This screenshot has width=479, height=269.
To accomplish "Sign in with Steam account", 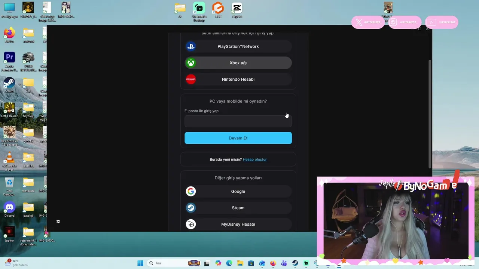I will (238, 208).
